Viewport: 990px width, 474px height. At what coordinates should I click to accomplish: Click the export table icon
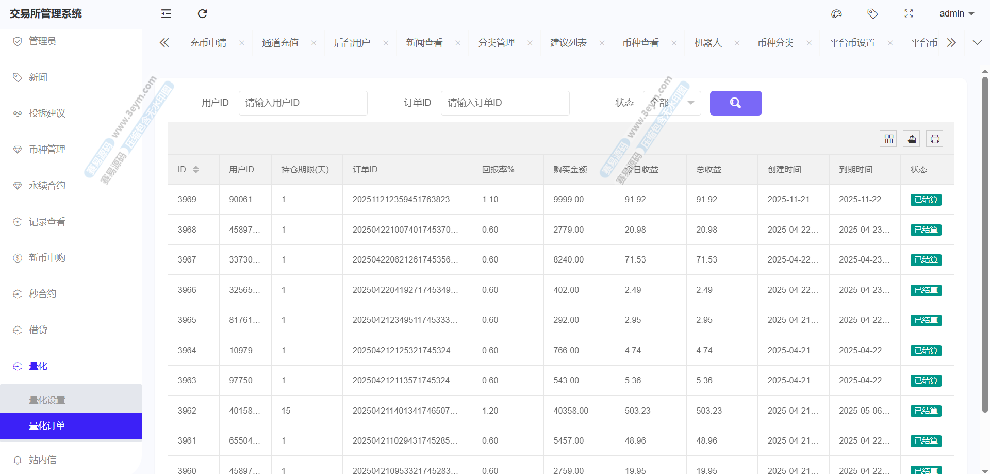[912, 139]
